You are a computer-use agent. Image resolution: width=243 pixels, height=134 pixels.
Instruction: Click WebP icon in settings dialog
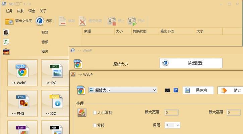81,90
